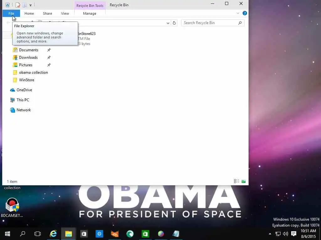Open the Manage tab under Recycle Bin Tools
The image size is (321, 240).
(90, 13)
